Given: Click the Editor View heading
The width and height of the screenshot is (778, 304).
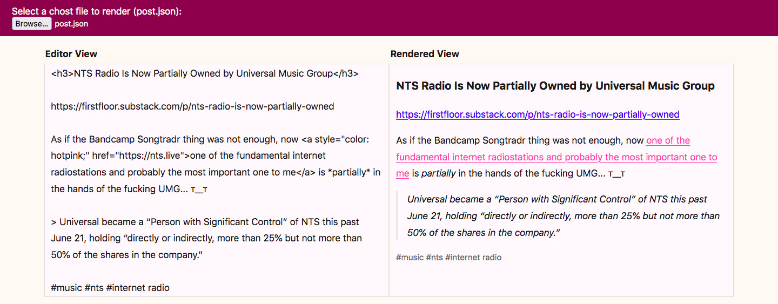Looking at the screenshot, I should [x=71, y=54].
